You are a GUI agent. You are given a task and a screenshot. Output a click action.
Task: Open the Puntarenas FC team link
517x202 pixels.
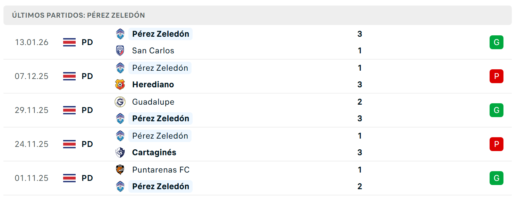click(x=161, y=170)
